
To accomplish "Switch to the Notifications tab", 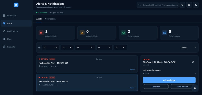I will click(51, 19).
